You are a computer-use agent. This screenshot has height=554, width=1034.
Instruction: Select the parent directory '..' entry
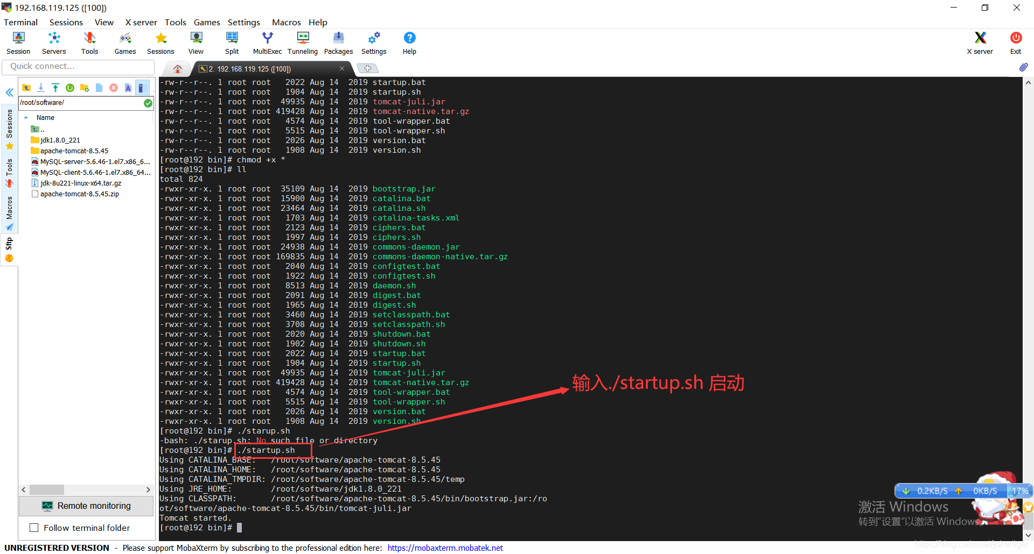(38, 129)
